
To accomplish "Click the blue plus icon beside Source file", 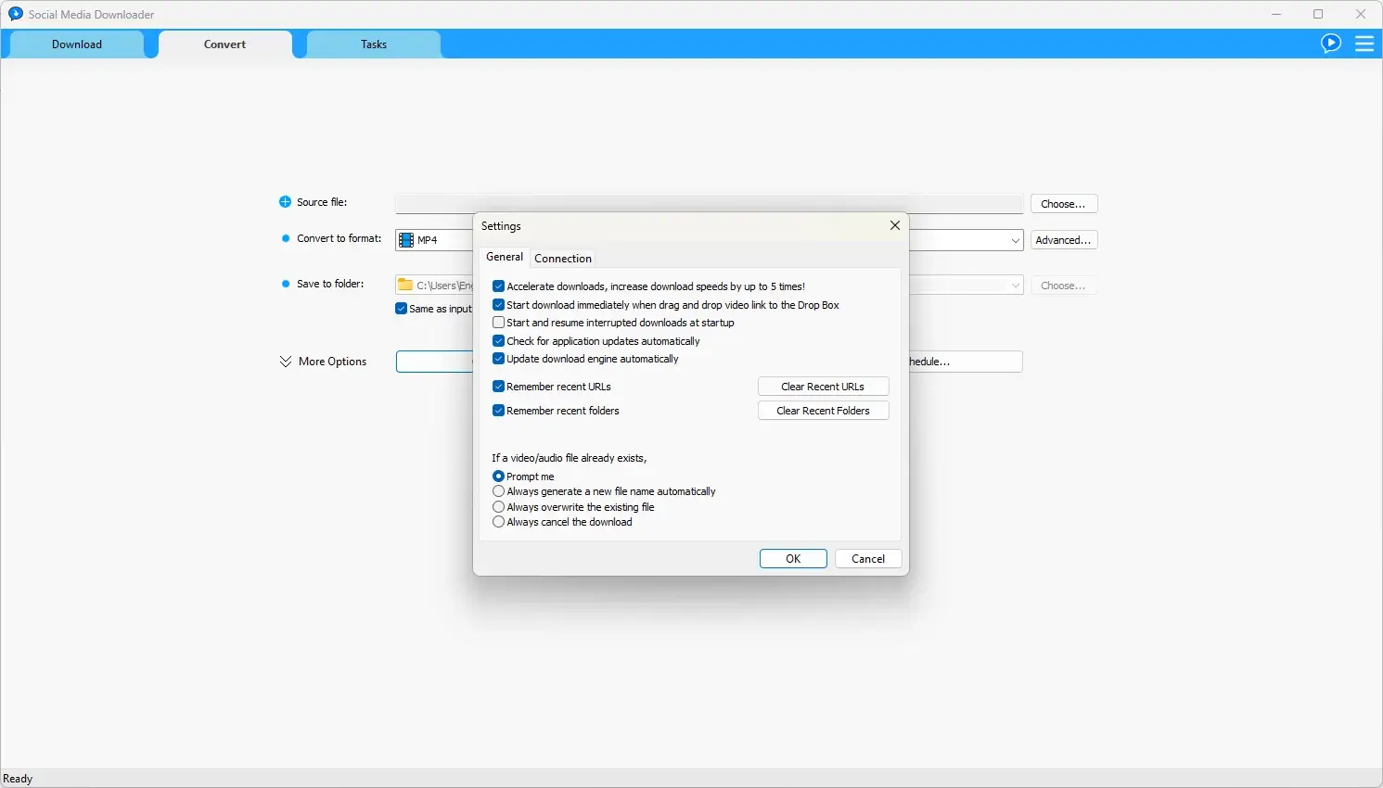I will point(285,202).
